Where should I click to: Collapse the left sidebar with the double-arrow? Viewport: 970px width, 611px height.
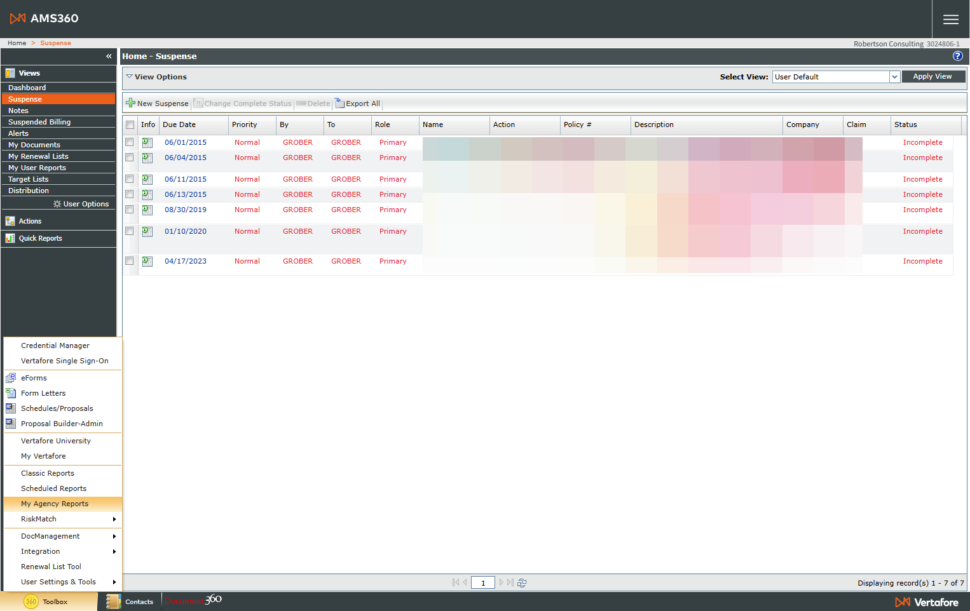click(109, 56)
